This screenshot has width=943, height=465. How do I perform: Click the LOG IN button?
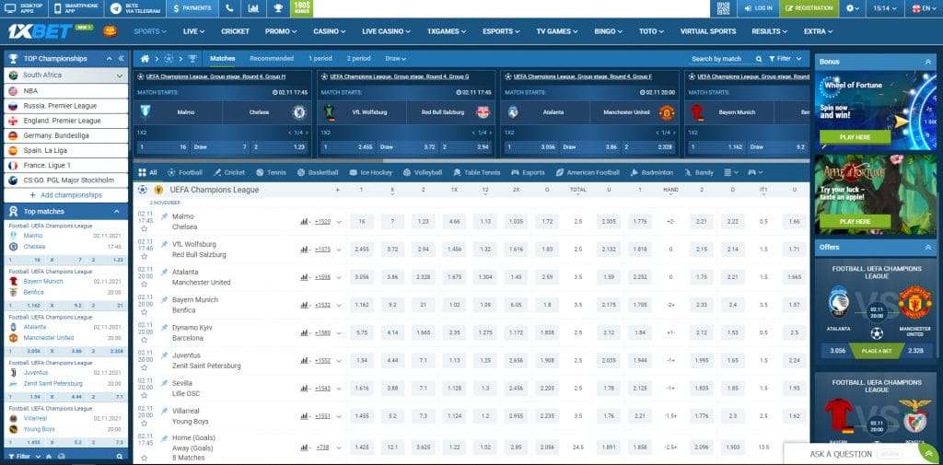point(758,8)
